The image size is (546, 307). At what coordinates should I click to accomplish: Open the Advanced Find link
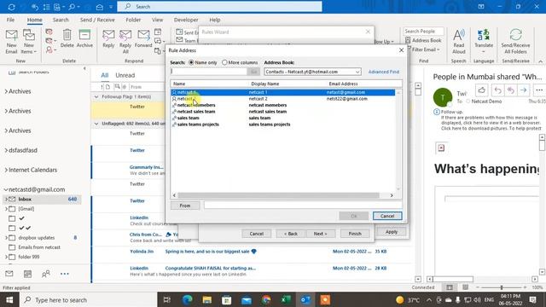coord(384,72)
